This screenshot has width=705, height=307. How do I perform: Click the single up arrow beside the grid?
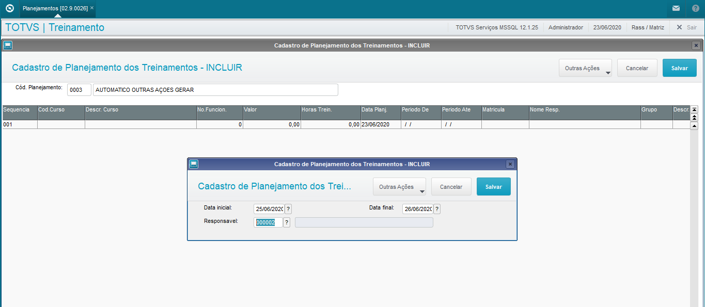[x=694, y=126]
